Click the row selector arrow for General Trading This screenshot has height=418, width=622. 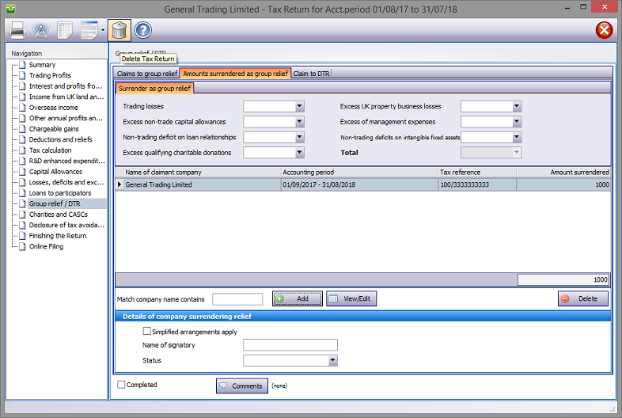coord(119,184)
